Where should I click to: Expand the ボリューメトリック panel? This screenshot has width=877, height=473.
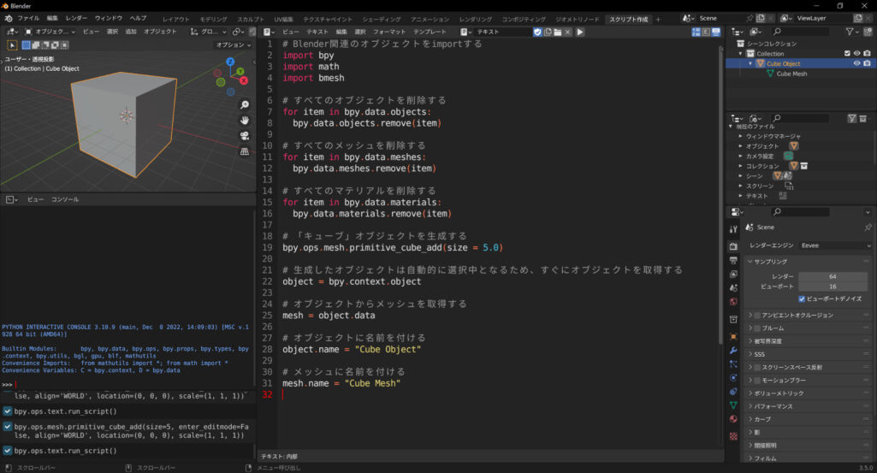(809, 393)
